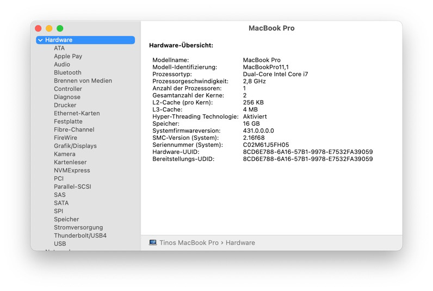
Task: Click model identifier MacBookPro11,1
Action: click(x=265, y=67)
